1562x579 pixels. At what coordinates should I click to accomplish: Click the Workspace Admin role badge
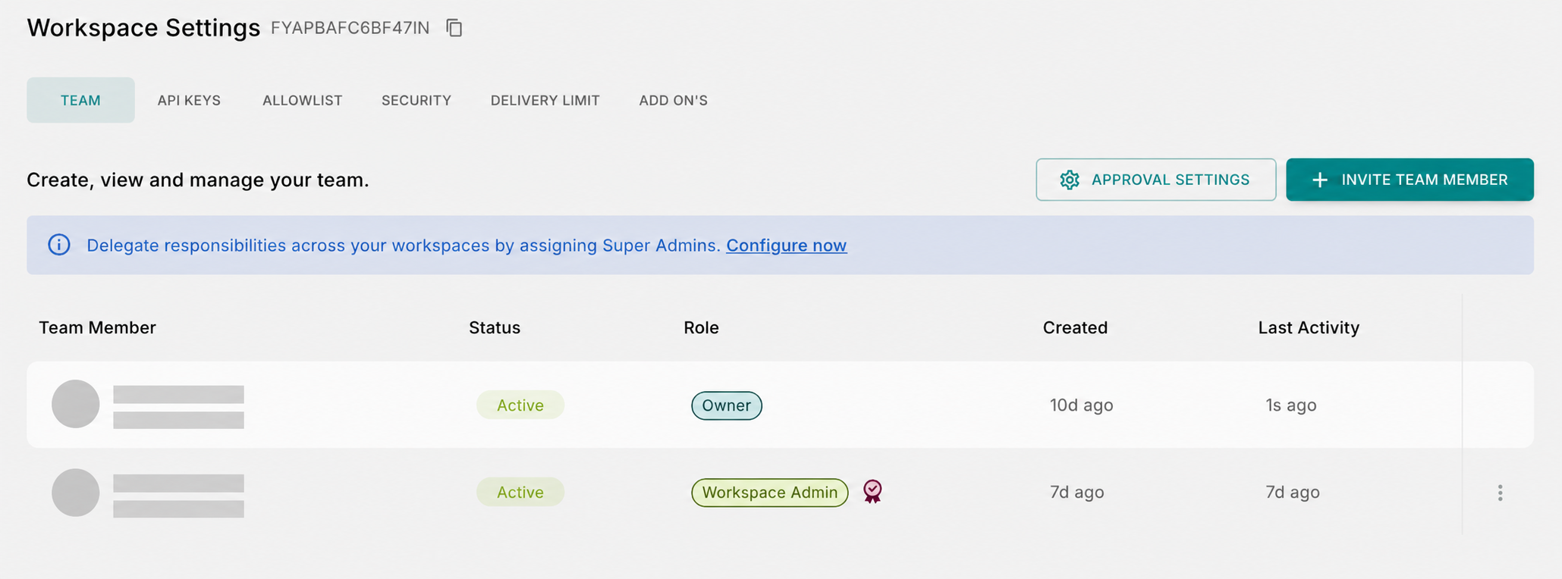770,493
